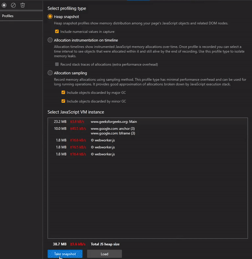This screenshot has height=259, width=252.
Task: Click the Load button
Action: pos(104,254)
